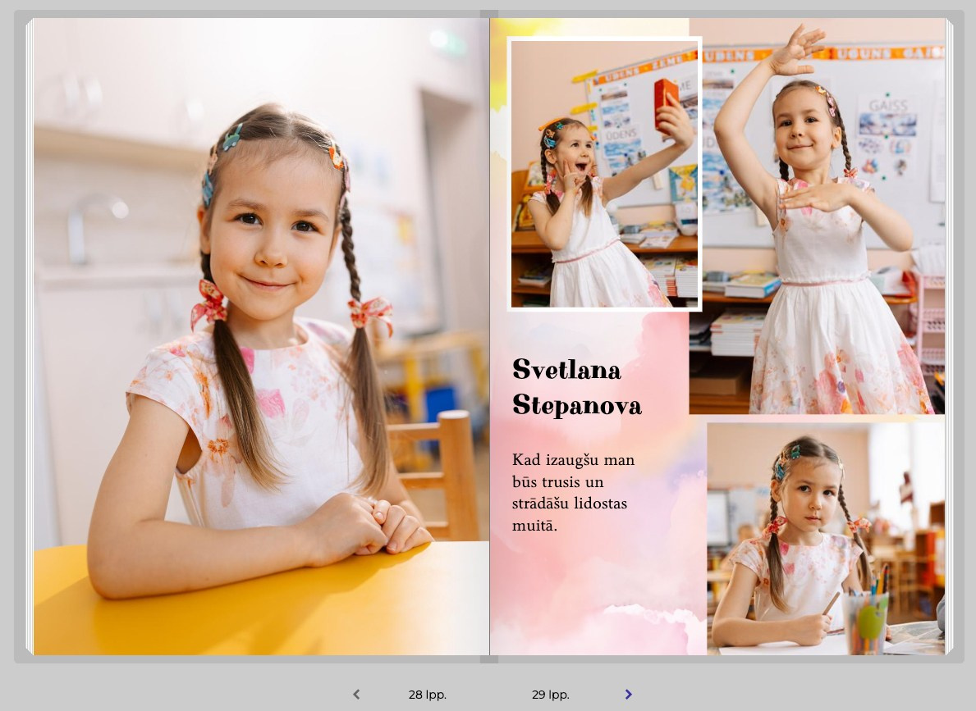This screenshot has width=976, height=711.
Task: Click the 29 lpp. page label
Action: point(550,695)
